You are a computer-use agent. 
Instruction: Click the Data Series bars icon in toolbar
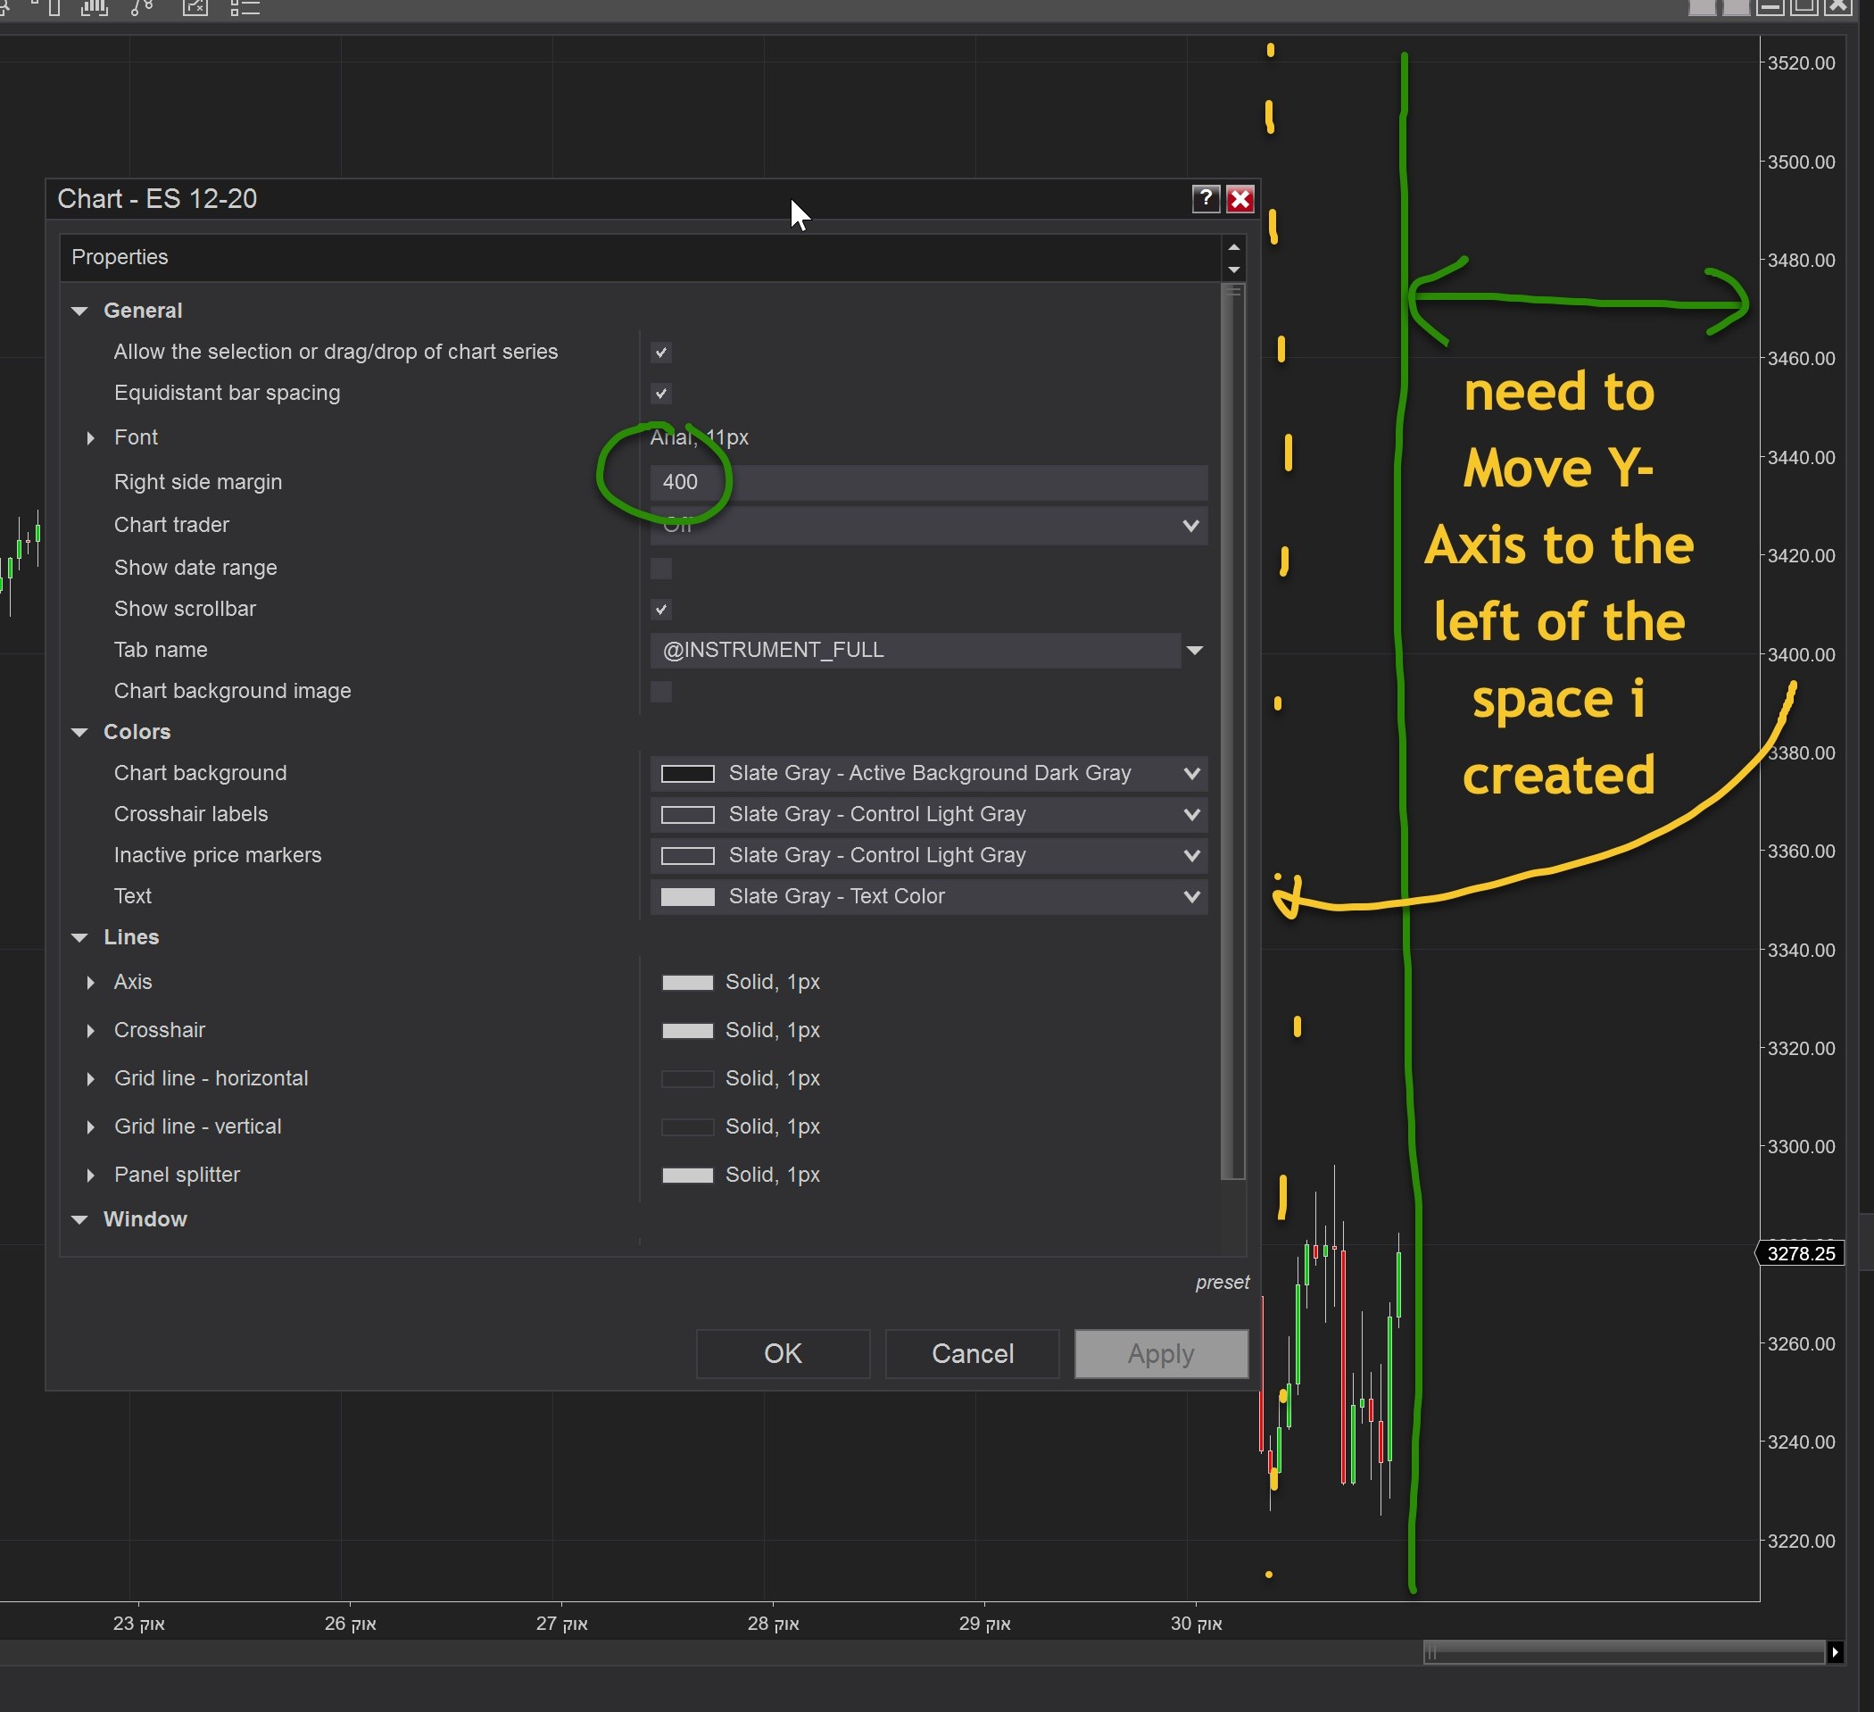[94, 7]
